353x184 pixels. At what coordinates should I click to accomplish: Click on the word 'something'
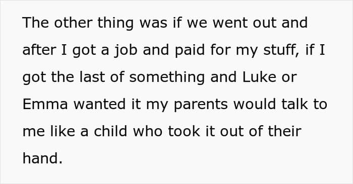click(x=167, y=77)
